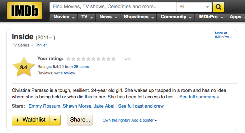Open the Movies menu
The width and height of the screenshot is (245, 133).
point(64,17)
